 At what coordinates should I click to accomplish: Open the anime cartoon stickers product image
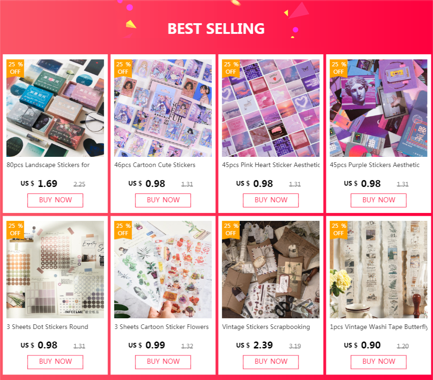[163, 108]
